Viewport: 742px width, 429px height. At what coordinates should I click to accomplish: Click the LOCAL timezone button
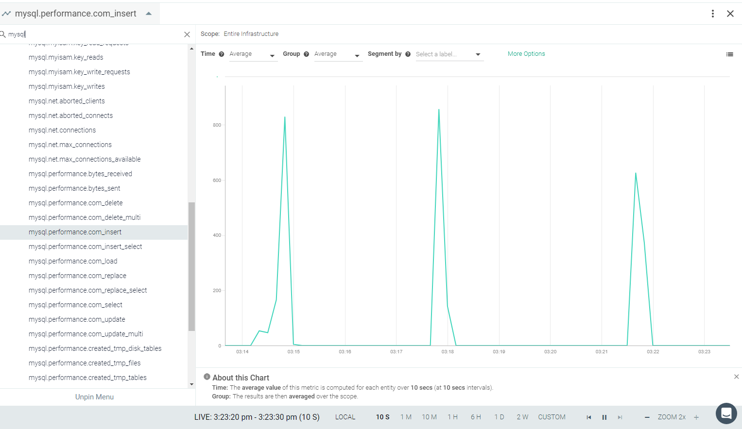tap(345, 417)
